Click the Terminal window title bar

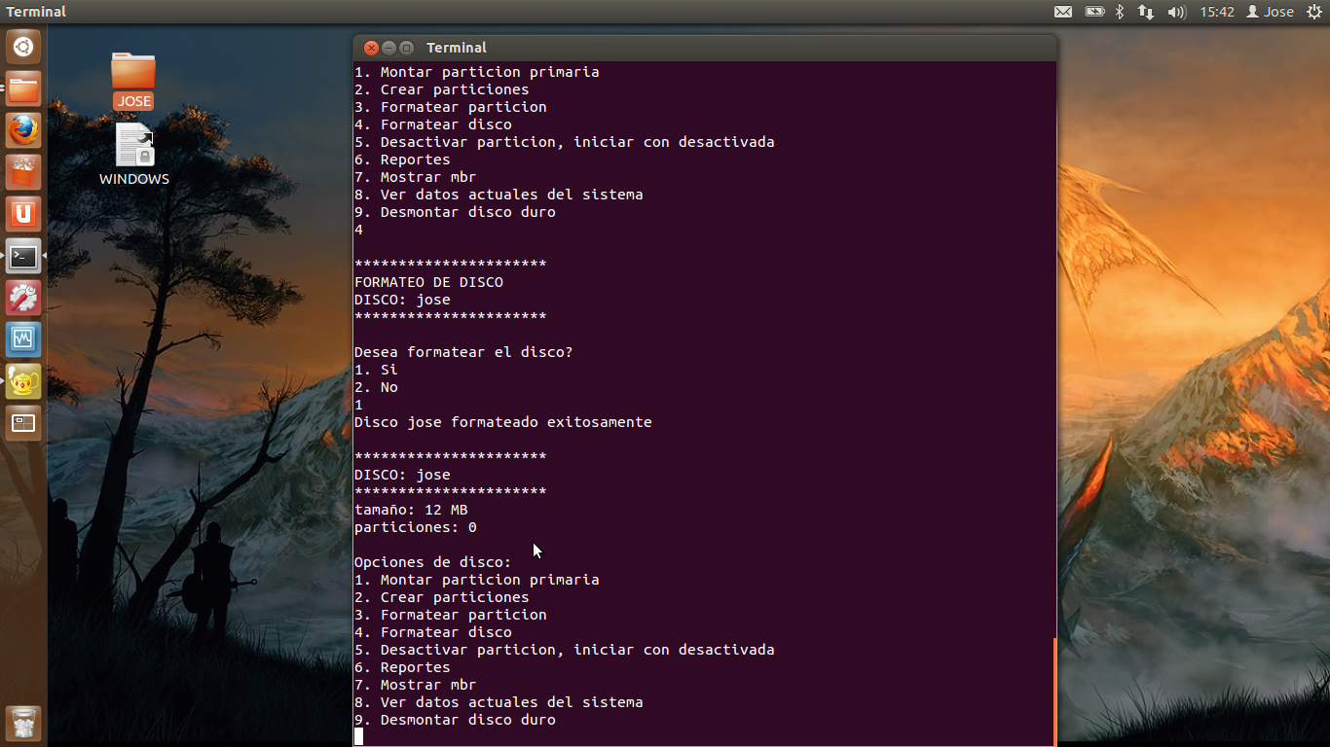pyautogui.click(x=705, y=48)
